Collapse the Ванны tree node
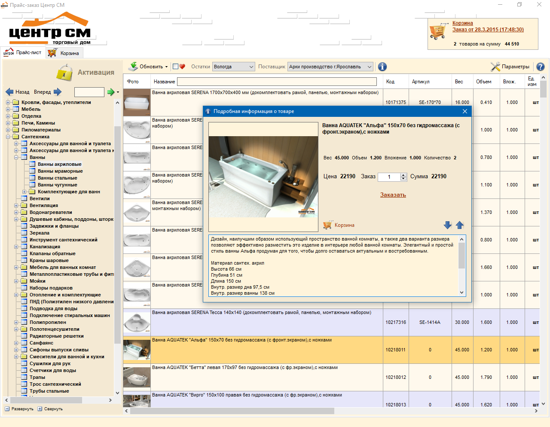The image size is (550, 427). (16, 157)
